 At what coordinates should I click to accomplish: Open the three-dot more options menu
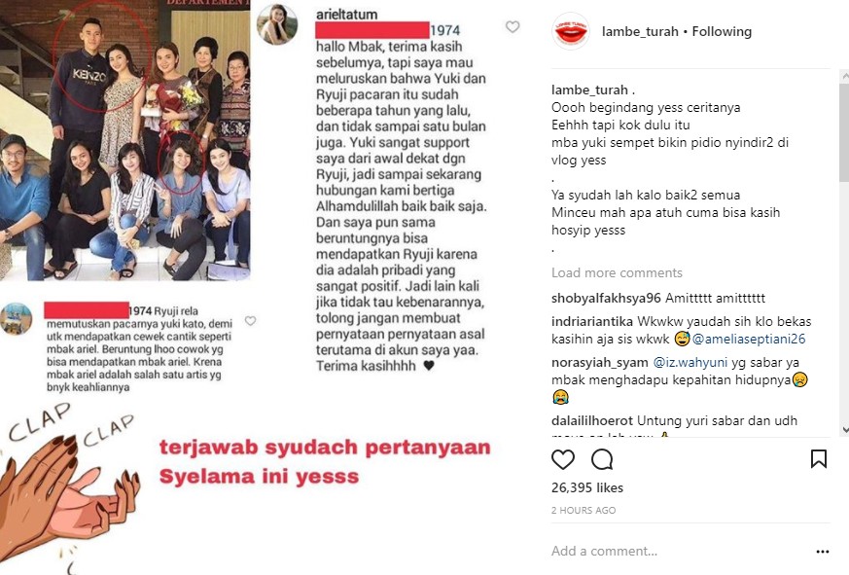(x=823, y=552)
